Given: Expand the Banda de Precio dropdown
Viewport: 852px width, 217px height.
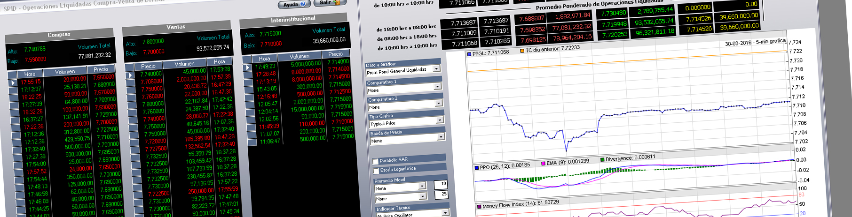Looking at the screenshot, I should pos(441,137).
